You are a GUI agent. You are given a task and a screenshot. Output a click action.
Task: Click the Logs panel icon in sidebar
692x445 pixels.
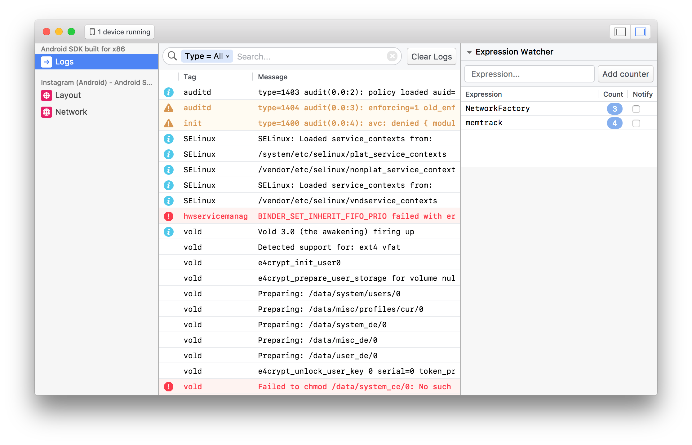(x=47, y=61)
